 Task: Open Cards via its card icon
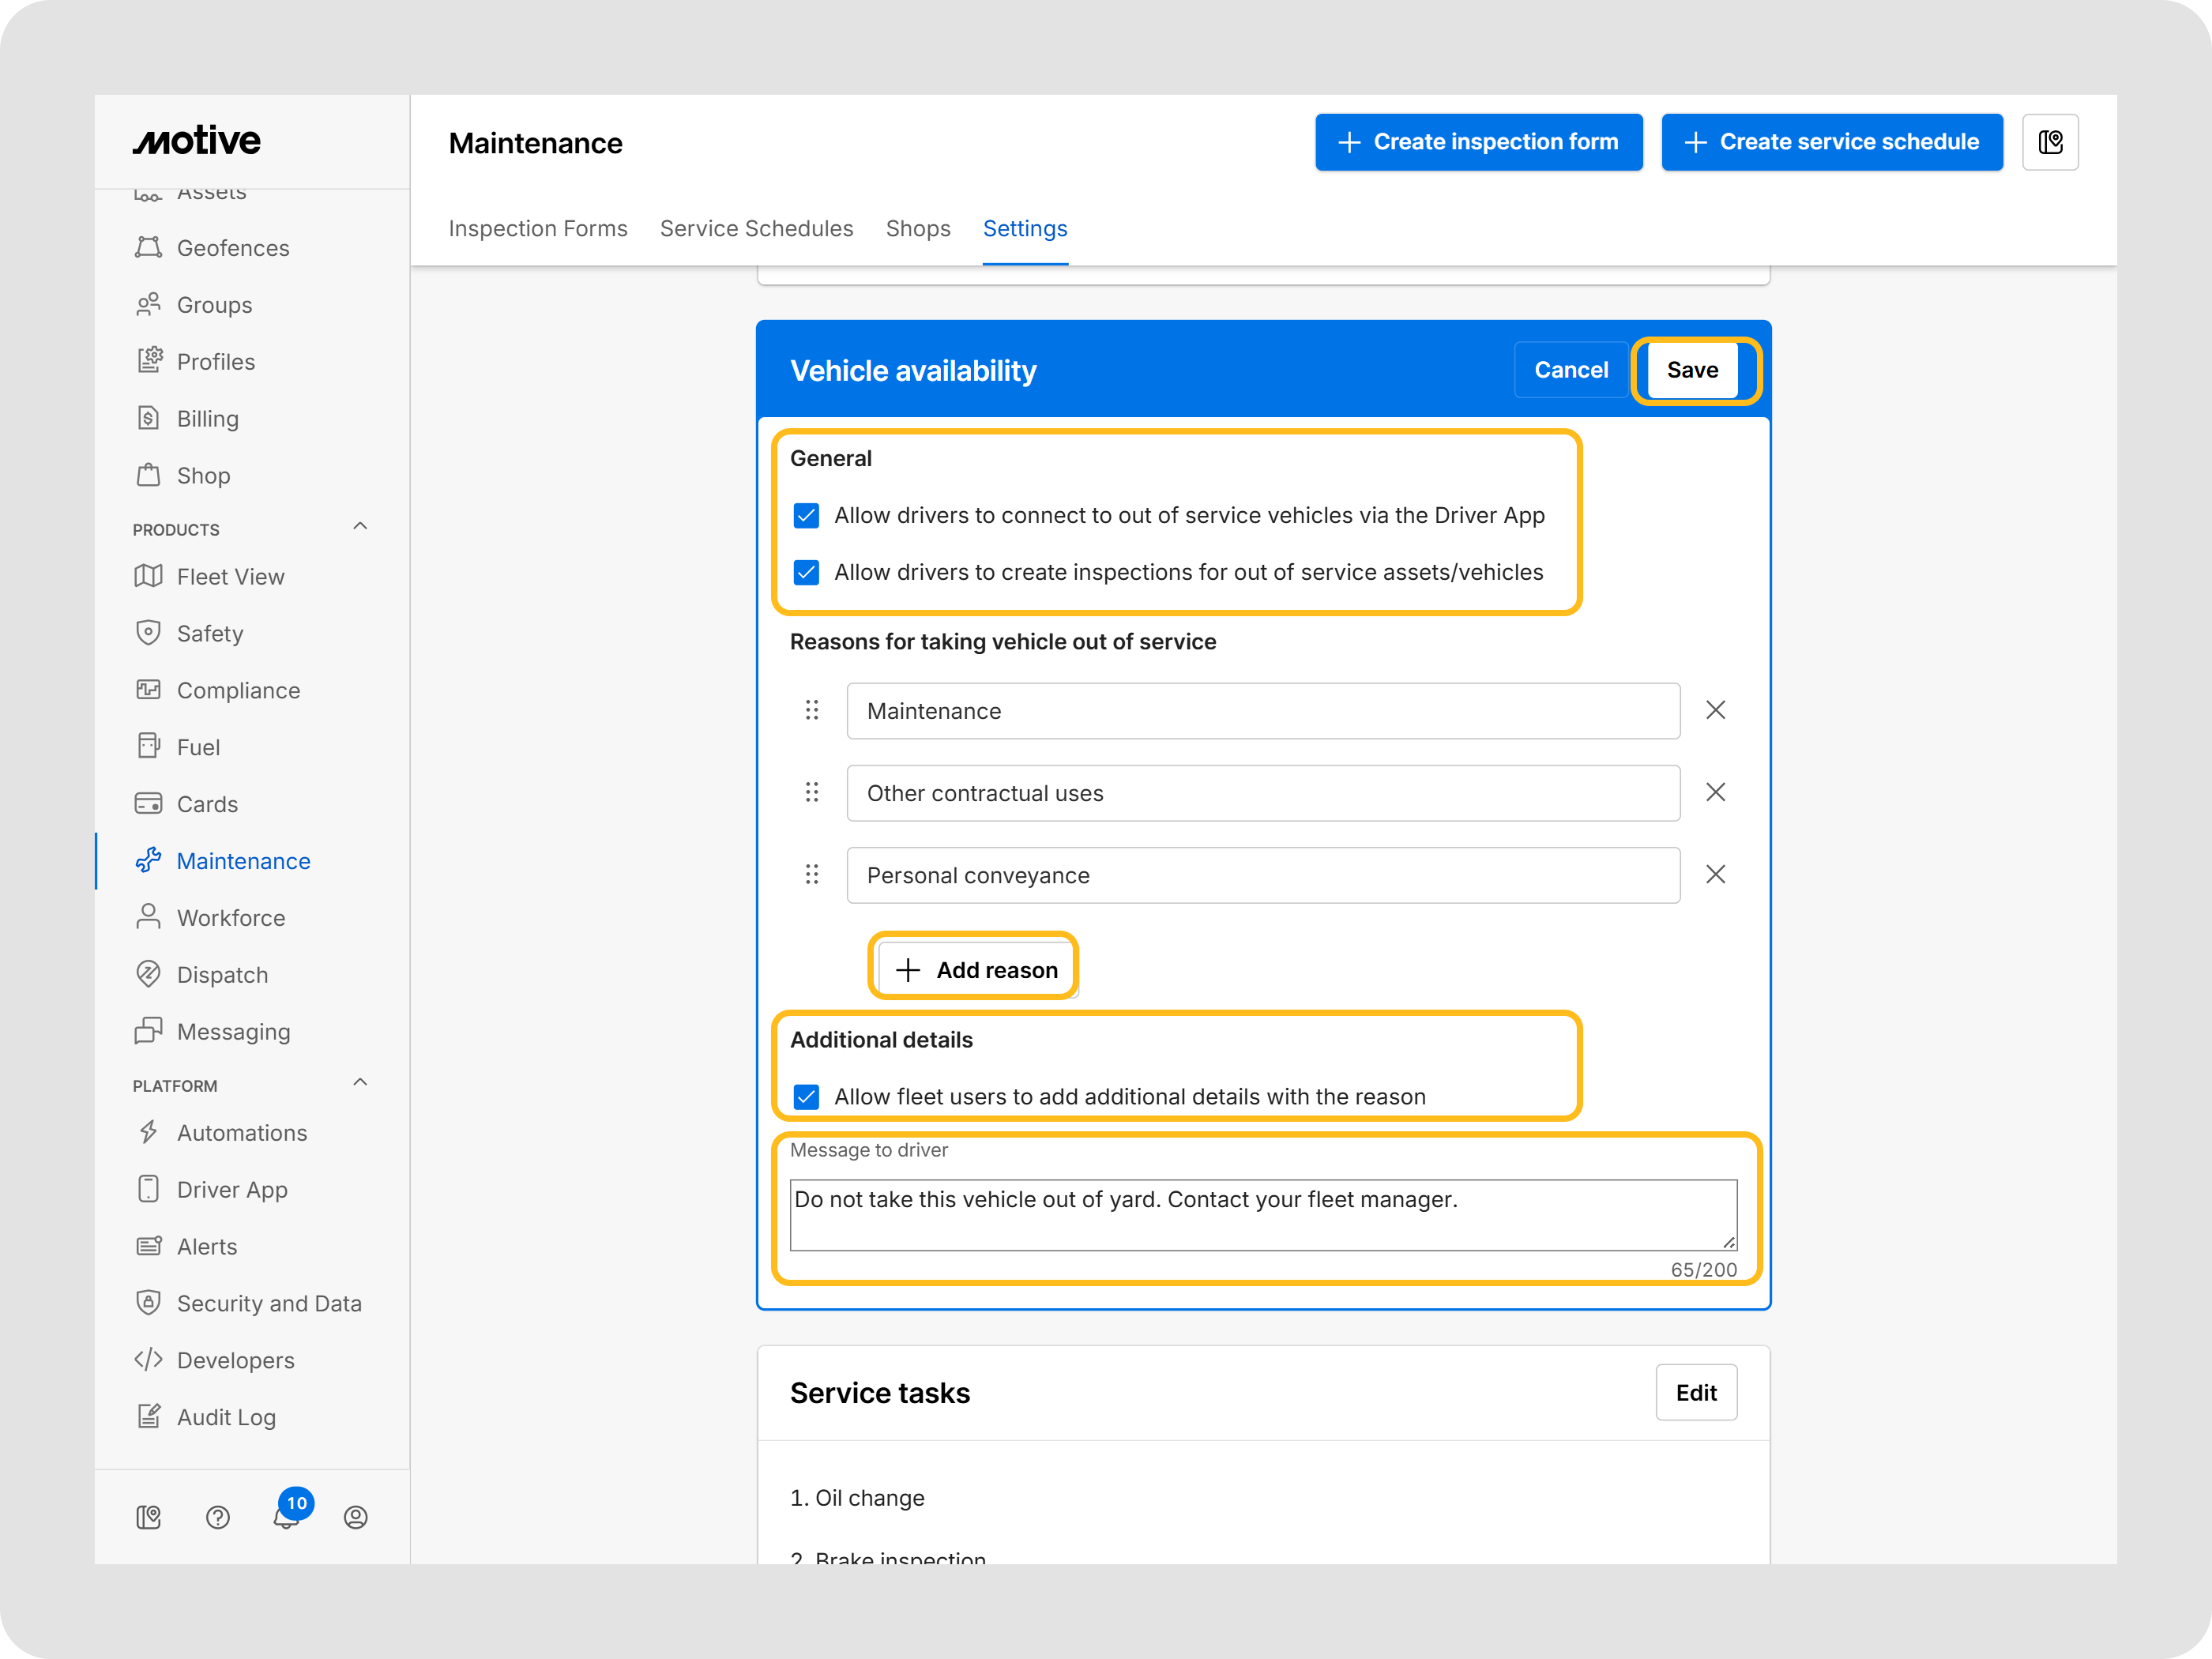pyautogui.click(x=148, y=804)
